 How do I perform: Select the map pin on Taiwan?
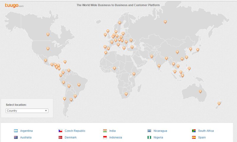187,57
